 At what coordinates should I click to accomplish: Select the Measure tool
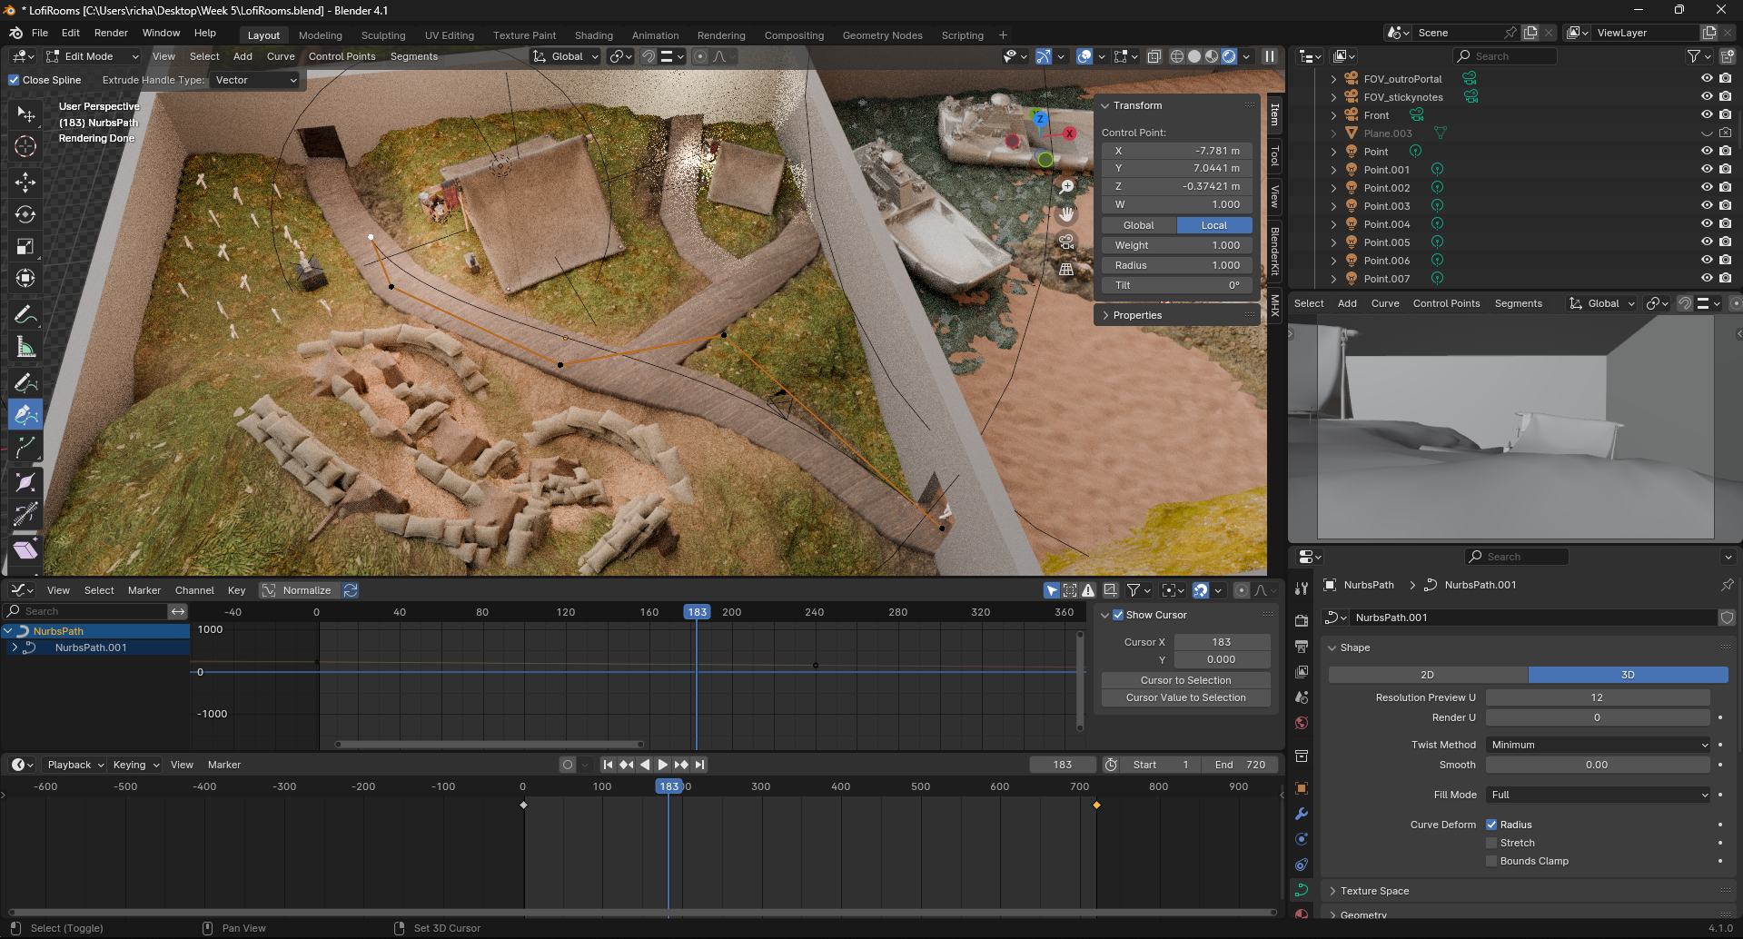pyautogui.click(x=25, y=348)
